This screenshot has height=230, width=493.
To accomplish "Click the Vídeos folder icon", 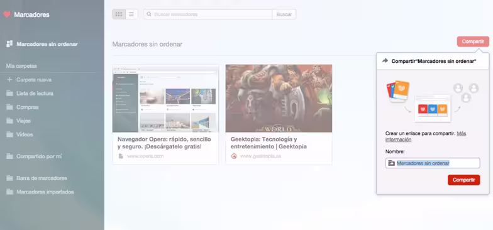I will 10,134.
